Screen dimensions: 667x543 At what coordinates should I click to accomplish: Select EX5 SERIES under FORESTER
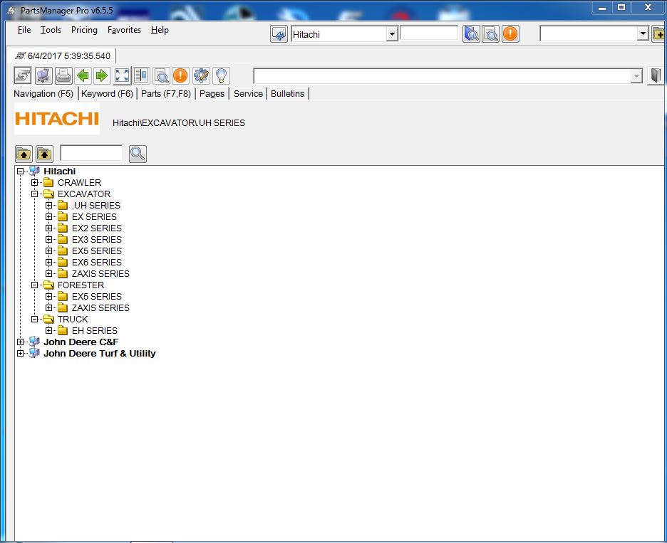pos(97,297)
